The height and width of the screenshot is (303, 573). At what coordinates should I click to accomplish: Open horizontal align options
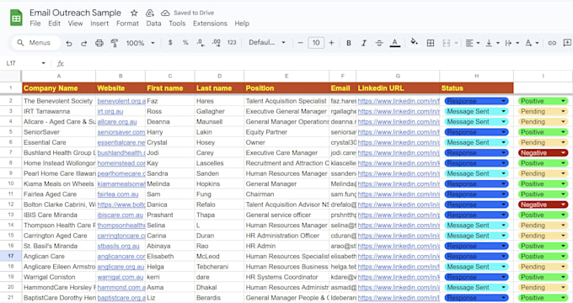point(473,43)
